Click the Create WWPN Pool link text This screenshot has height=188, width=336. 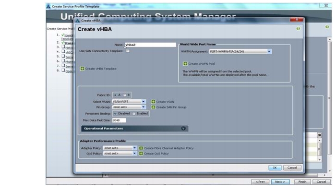coord(202,64)
